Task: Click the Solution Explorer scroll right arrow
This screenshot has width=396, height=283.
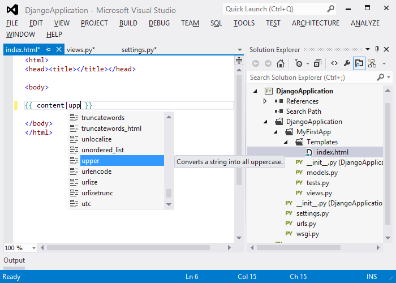Action: click(378, 248)
